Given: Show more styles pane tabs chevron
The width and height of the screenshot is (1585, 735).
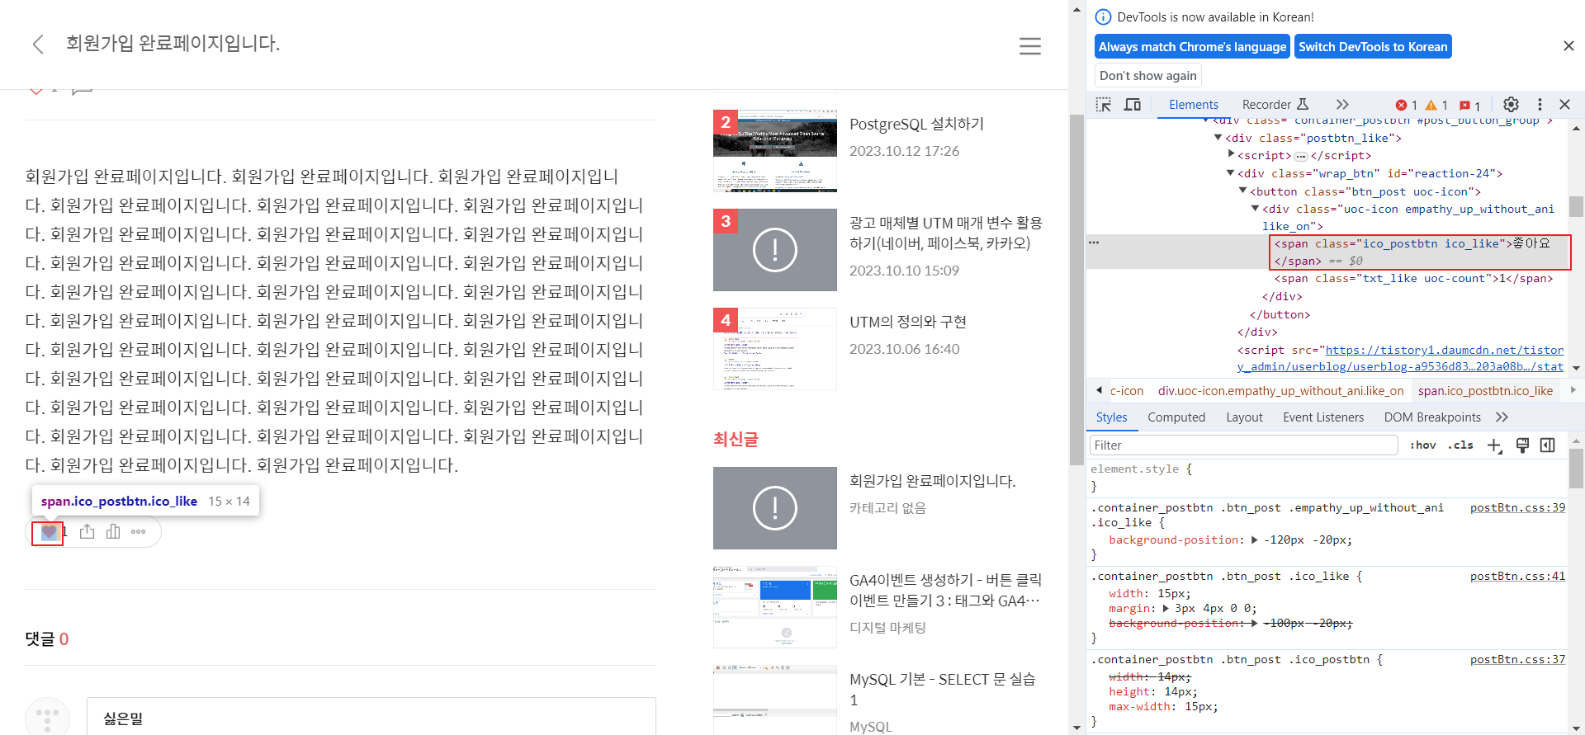Looking at the screenshot, I should [1502, 417].
